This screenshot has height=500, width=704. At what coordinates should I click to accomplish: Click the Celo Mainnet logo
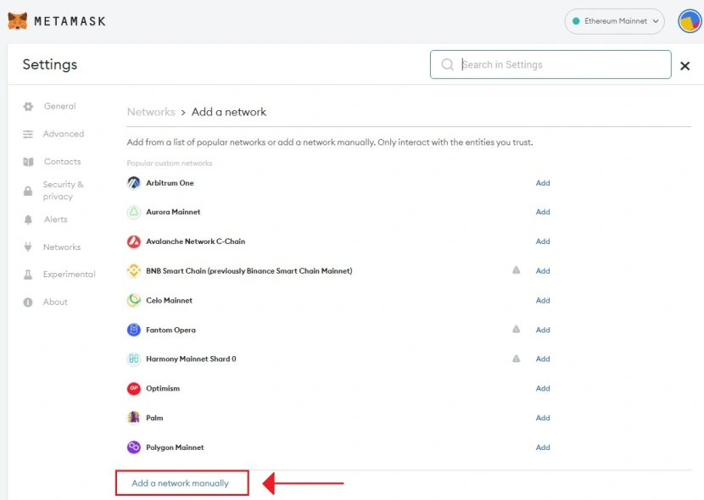(134, 301)
